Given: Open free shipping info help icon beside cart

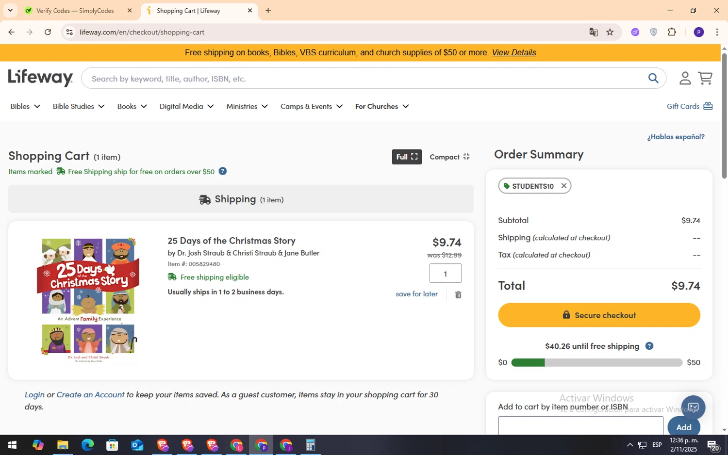Looking at the screenshot, I should 222,171.
